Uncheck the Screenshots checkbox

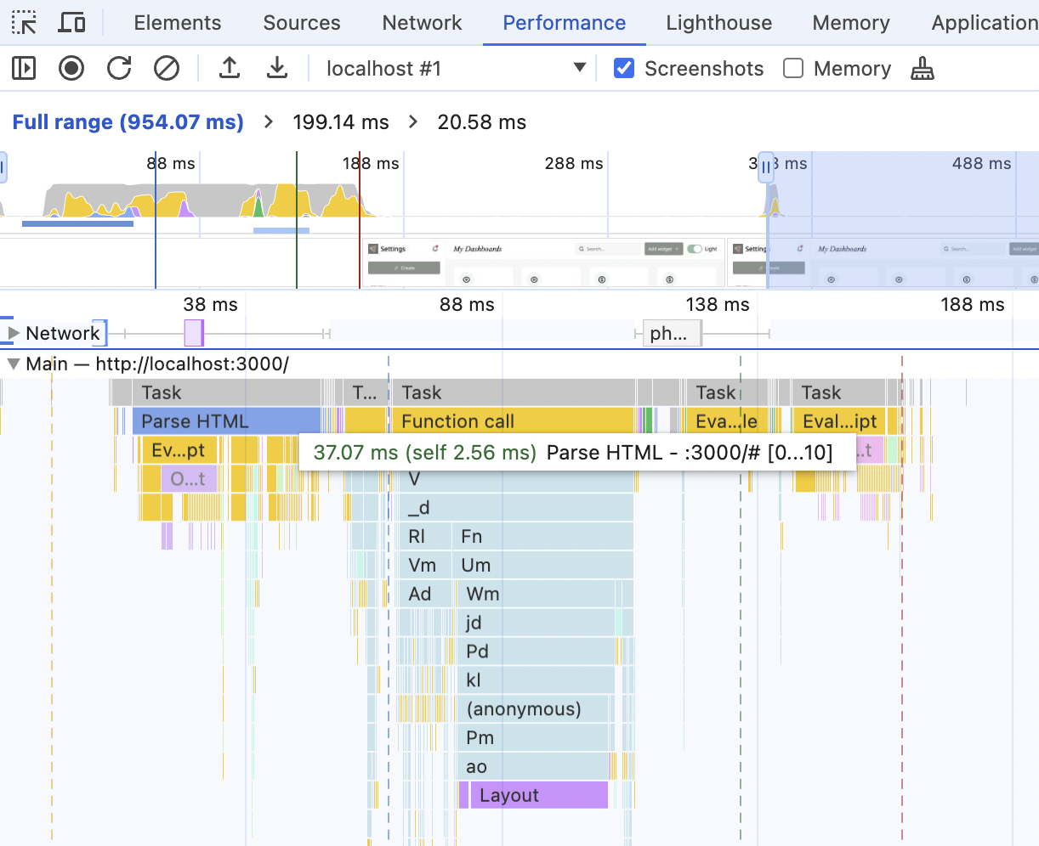pyautogui.click(x=624, y=68)
